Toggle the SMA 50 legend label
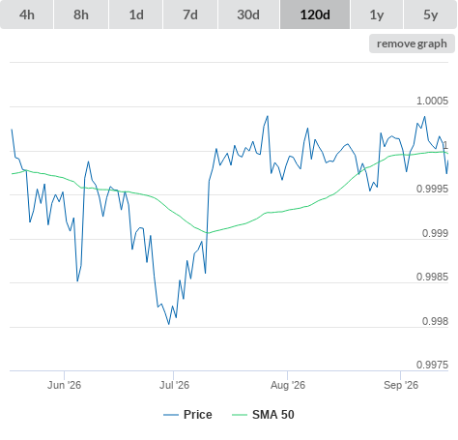This screenshot has width=458, height=440. [273, 415]
